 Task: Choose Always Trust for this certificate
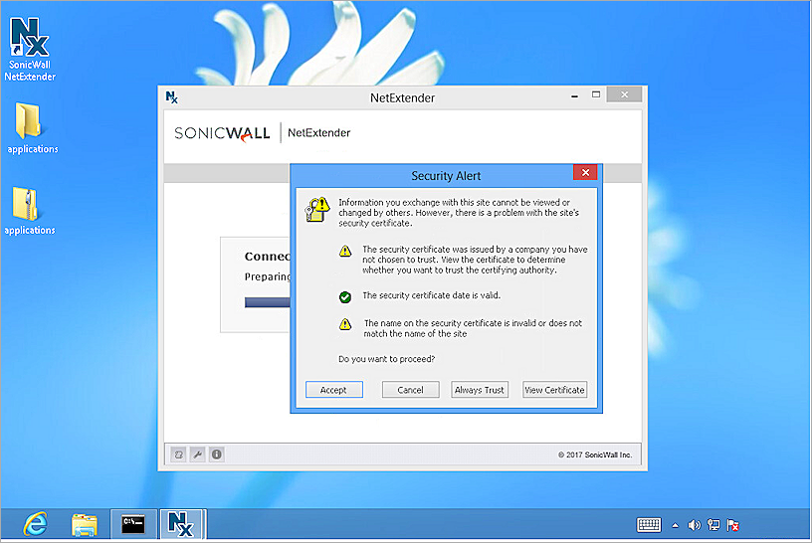point(479,389)
